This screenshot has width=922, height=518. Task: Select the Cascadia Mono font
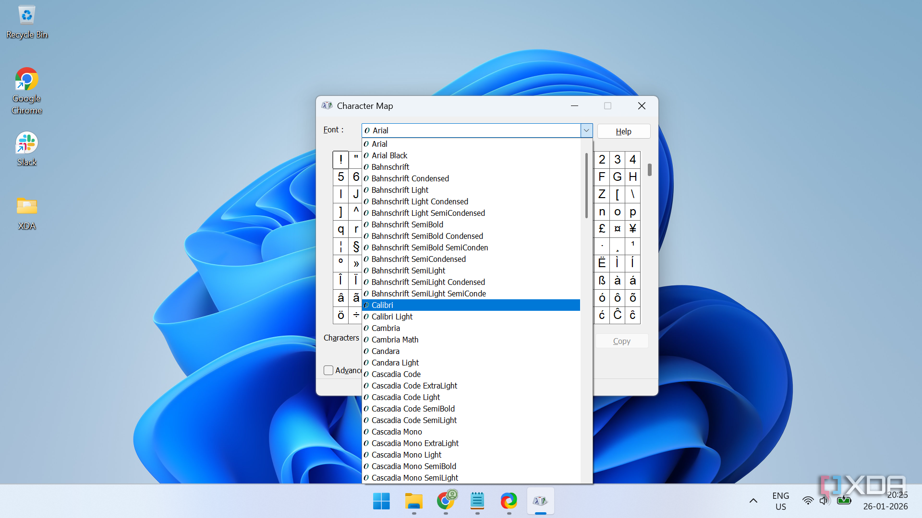pyautogui.click(x=471, y=432)
